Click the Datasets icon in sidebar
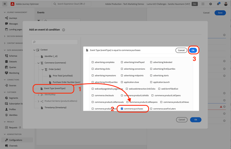The width and height of the screenshot is (231, 149). pyautogui.click(x=6, y=61)
